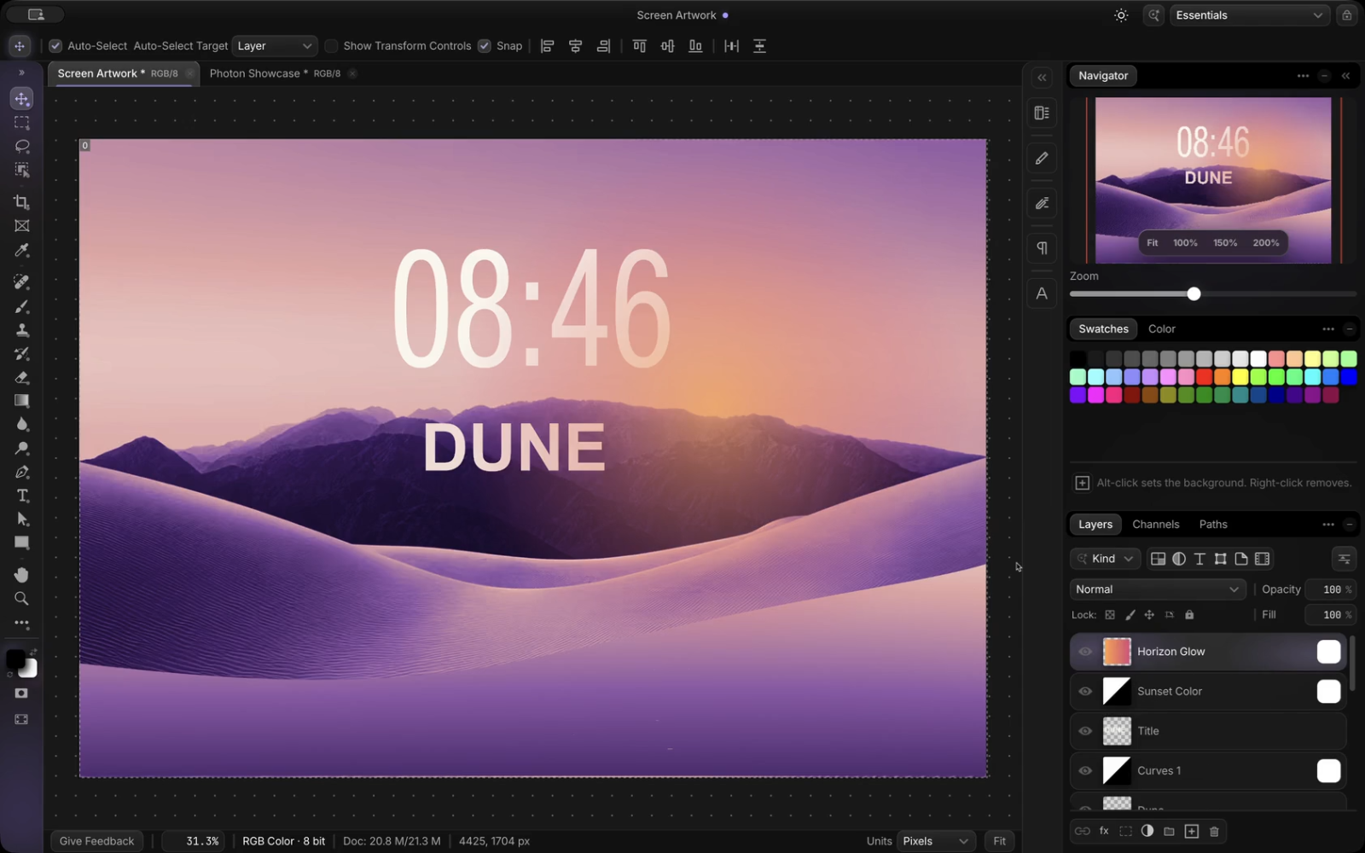Open the Essentials workspace dropdown
This screenshot has width=1365, height=853.
(1249, 15)
